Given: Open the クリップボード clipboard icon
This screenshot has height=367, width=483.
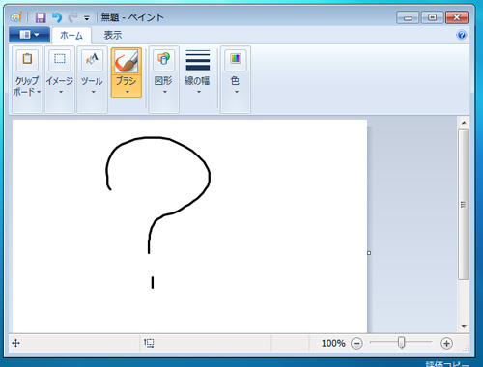Looking at the screenshot, I should [27, 60].
